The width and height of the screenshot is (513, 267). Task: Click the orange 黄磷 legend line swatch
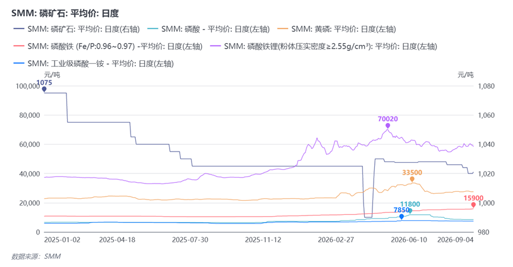[x=283, y=29]
